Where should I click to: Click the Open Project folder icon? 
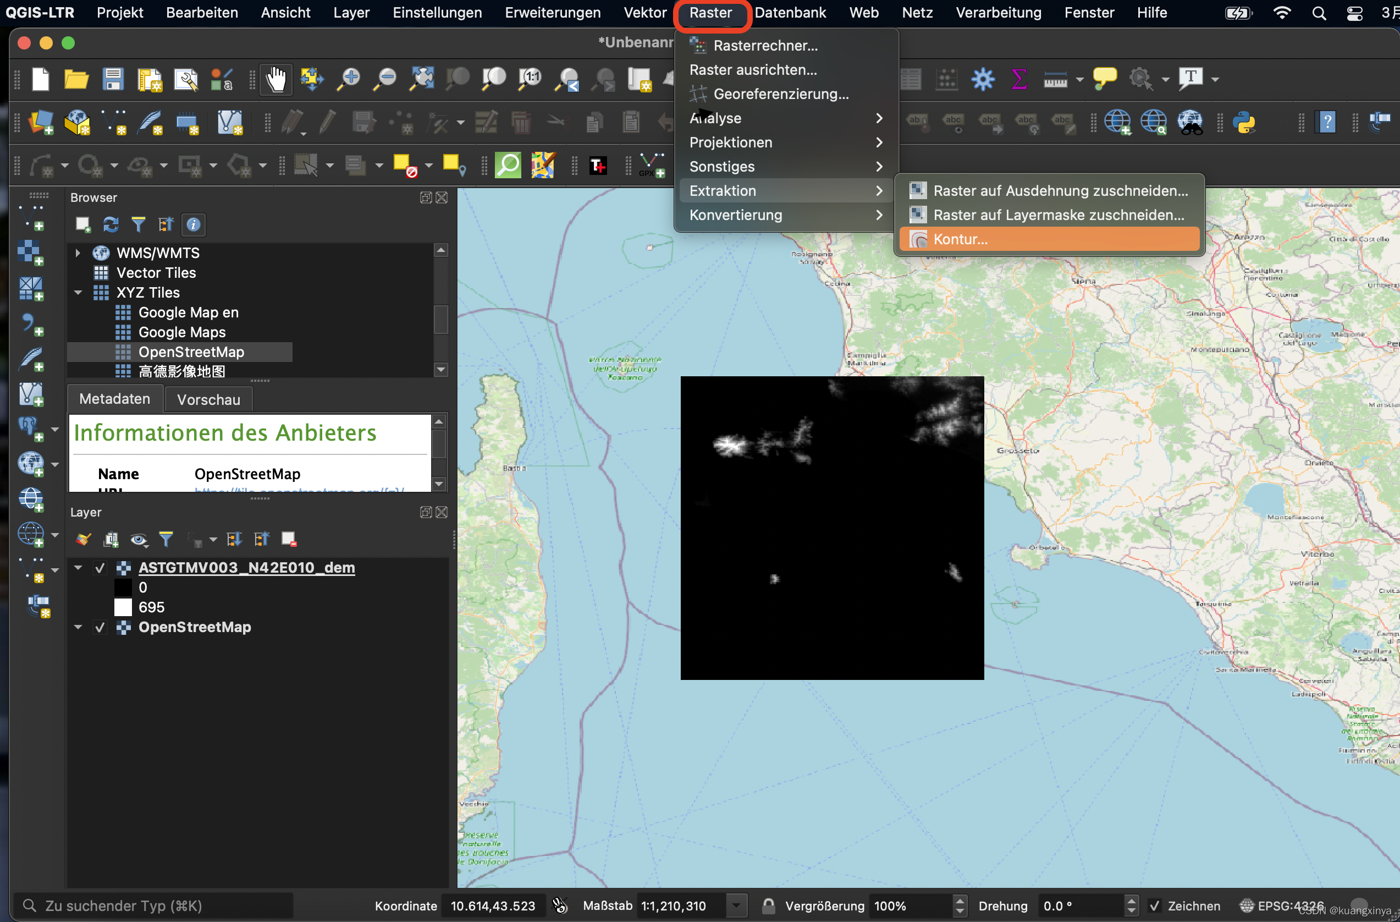pyautogui.click(x=76, y=78)
